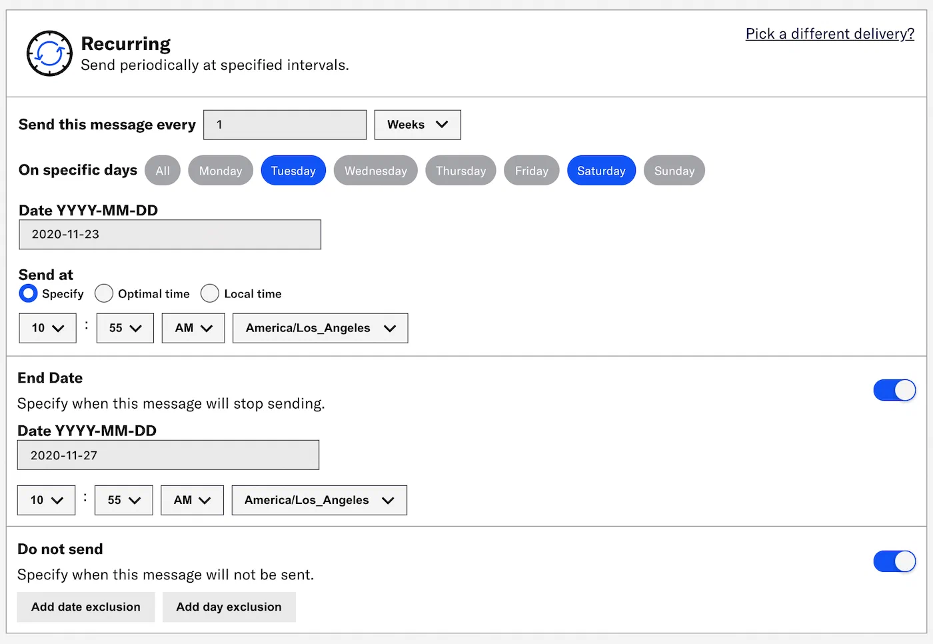The image size is (933, 644).
Task: Deselect the Tuesday day pill
Action: point(293,171)
